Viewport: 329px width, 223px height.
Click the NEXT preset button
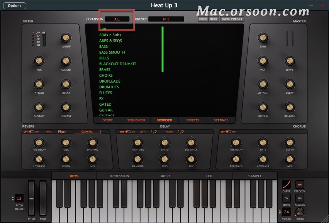[x=214, y=19]
